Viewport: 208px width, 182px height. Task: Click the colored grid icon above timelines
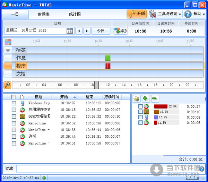[x=8, y=42]
